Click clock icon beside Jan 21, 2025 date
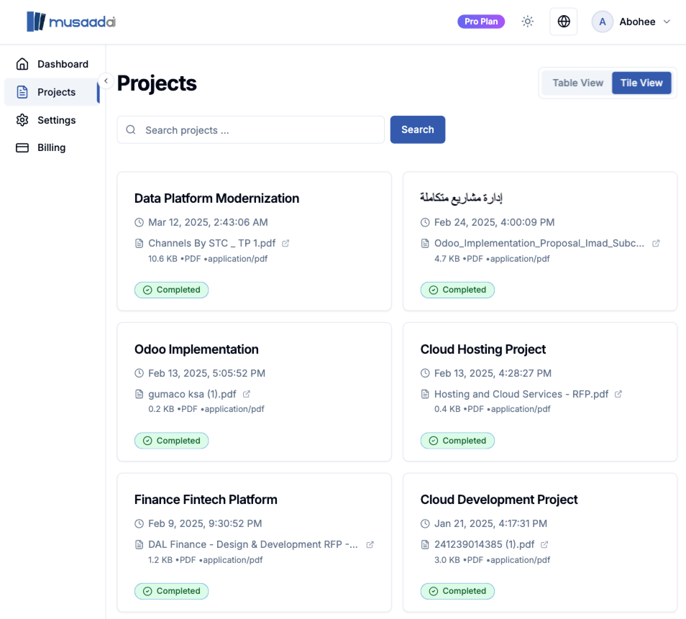The image size is (686, 619). pos(425,524)
